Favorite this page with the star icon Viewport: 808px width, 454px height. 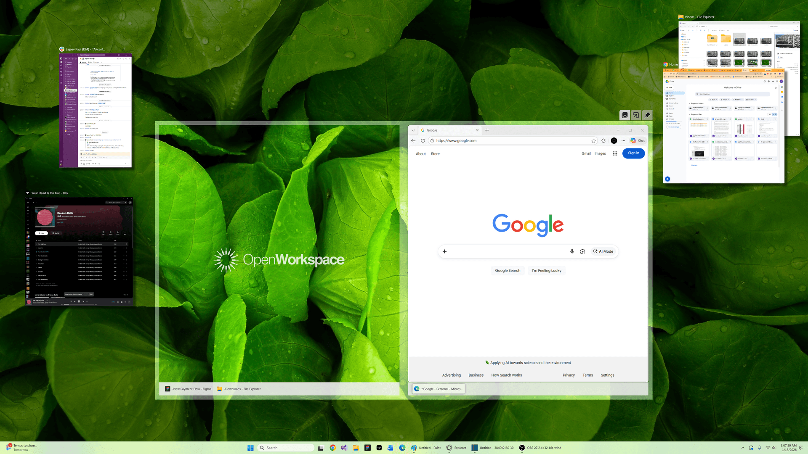coord(593,141)
